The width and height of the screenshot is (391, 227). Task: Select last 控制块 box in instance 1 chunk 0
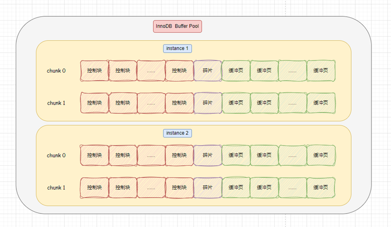point(180,70)
